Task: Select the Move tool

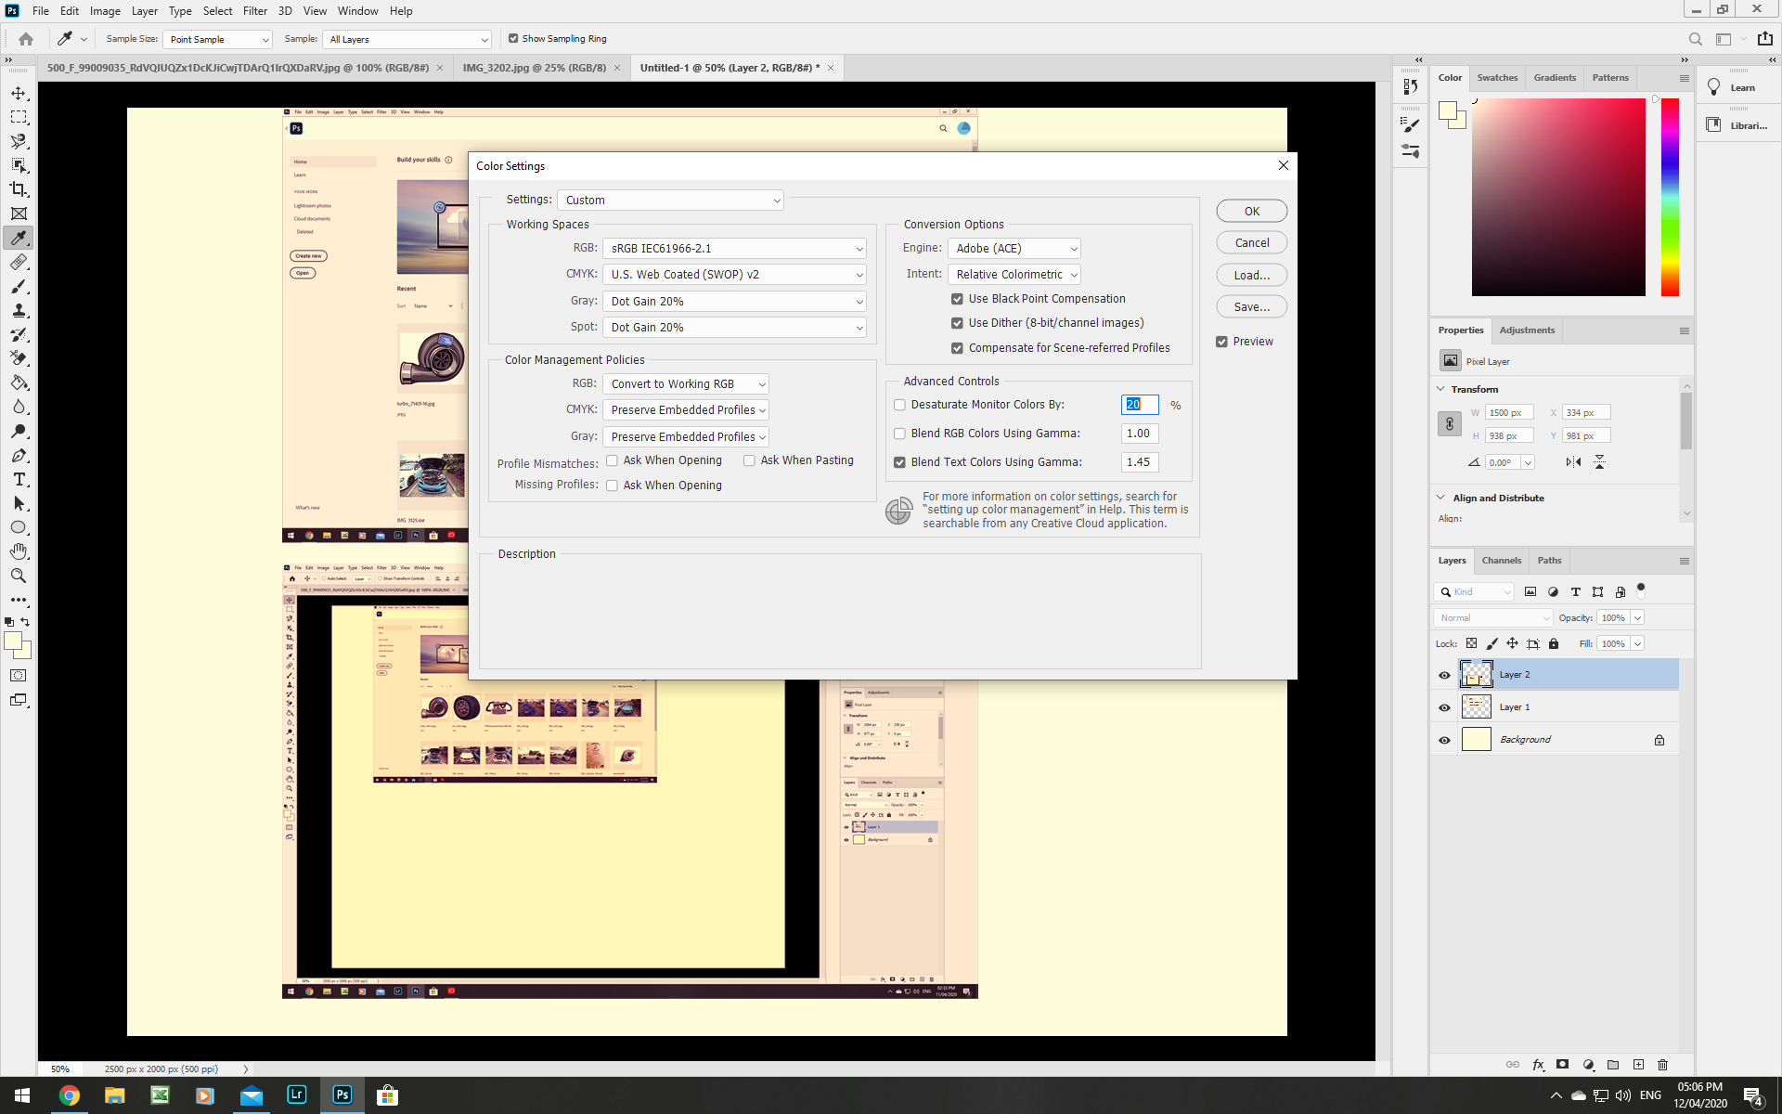Action: 19,93
